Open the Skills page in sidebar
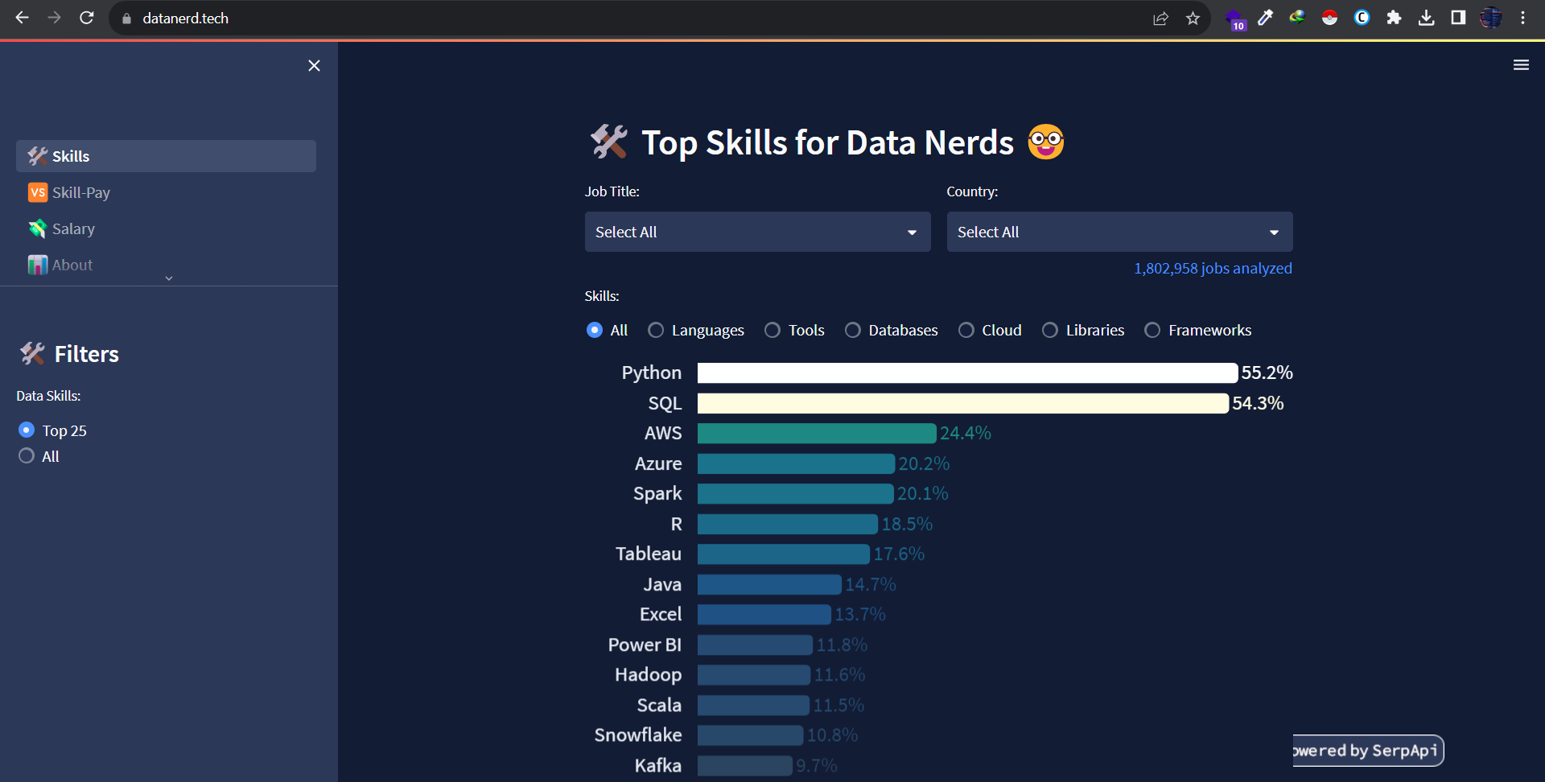This screenshot has height=782, width=1545. (166, 156)
